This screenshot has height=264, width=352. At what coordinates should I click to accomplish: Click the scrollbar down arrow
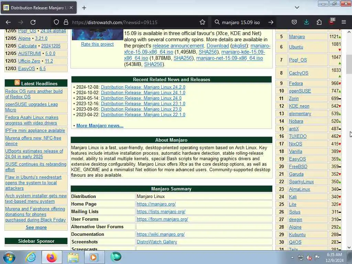(x=349, y=247)
